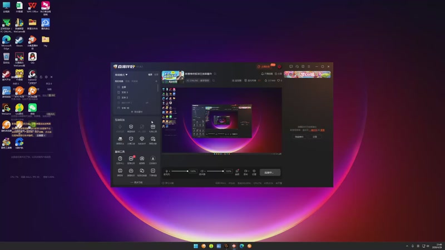Click the stream cover thumbnail
445x250 pixels.
click(173, 77)
